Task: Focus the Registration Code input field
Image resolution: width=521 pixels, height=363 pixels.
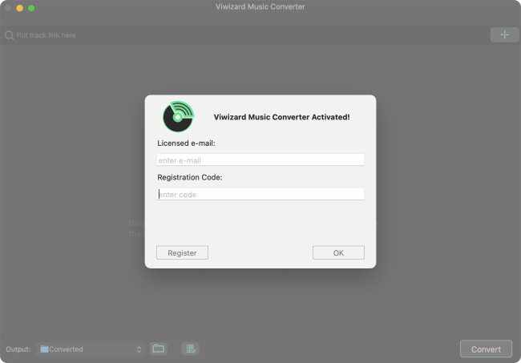Action: (x=260, y=194)
